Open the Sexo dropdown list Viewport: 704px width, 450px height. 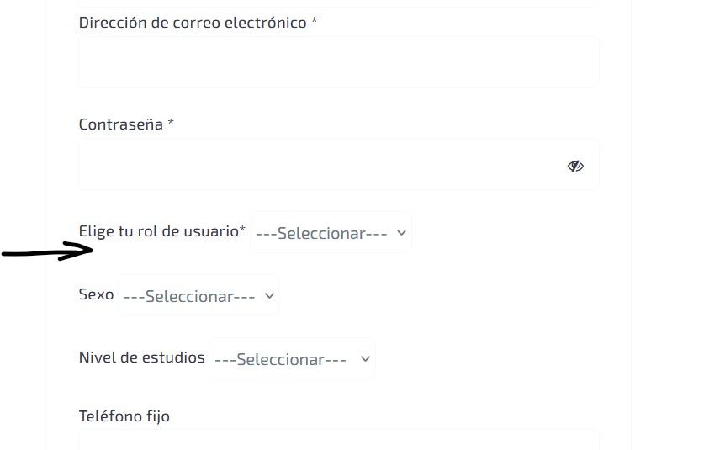pos(198,295)
